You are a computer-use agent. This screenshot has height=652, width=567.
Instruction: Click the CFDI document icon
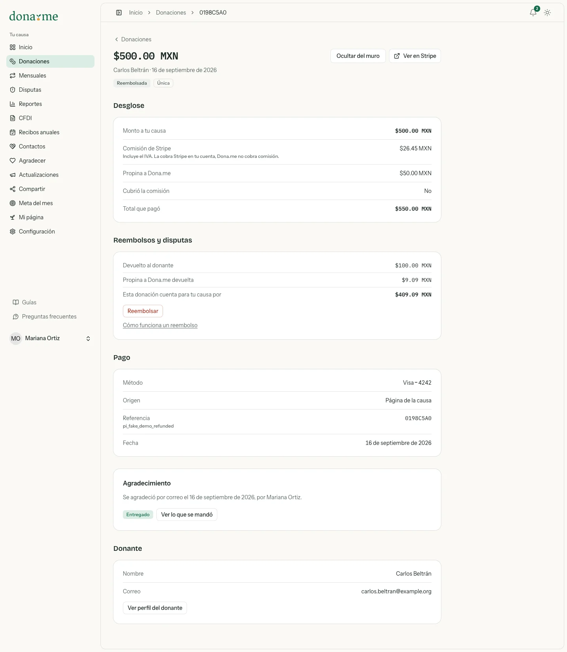[x=13, y=118]
